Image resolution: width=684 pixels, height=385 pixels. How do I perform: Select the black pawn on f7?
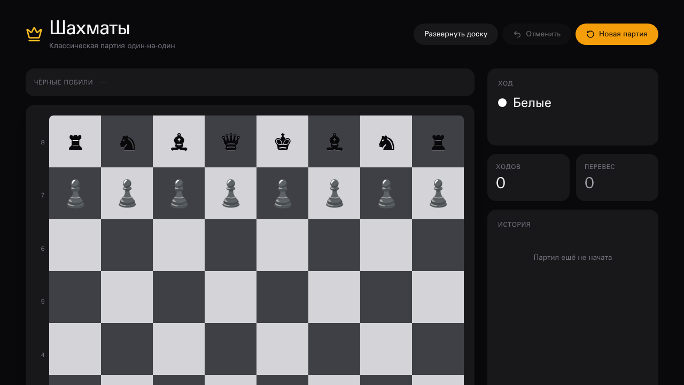pyautogui.click(x=335, y=194)
